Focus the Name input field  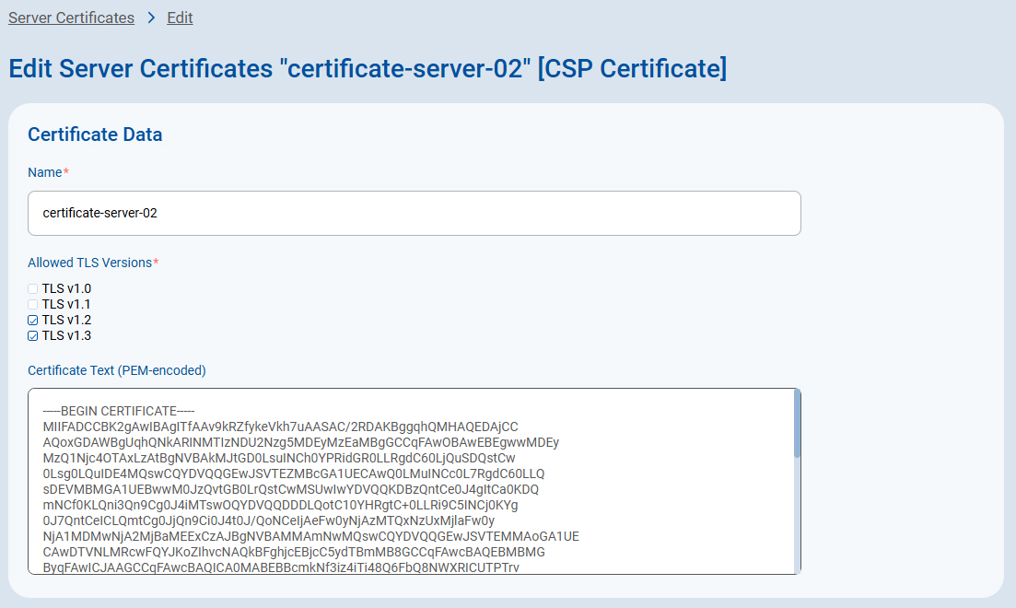(x=414, y=213)
